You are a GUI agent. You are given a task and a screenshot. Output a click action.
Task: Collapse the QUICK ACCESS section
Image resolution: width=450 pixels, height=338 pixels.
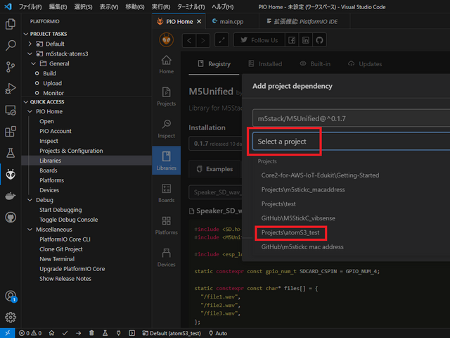click(x=26, y=102)
